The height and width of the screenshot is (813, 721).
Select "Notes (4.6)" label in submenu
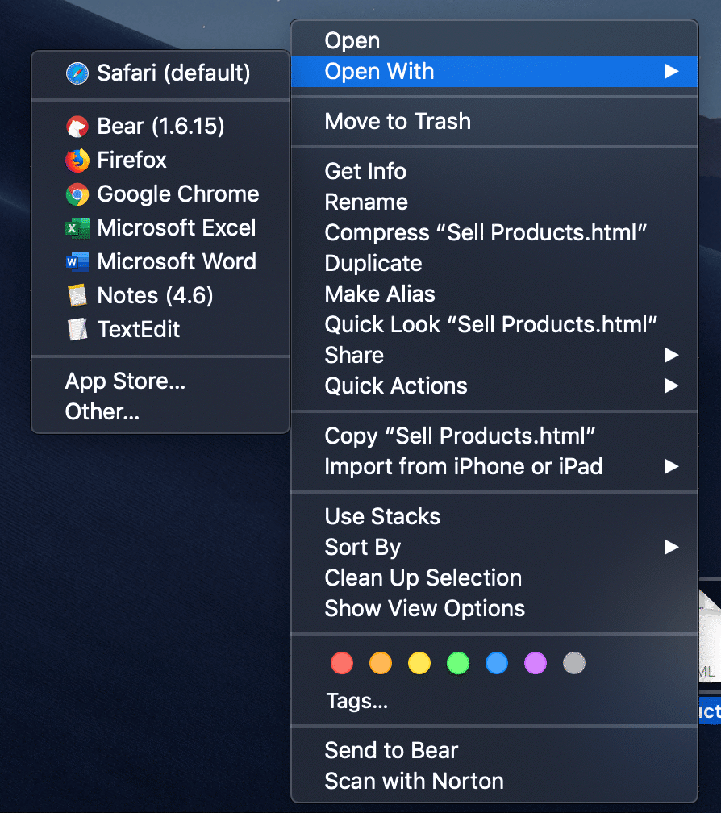(155, 295)
